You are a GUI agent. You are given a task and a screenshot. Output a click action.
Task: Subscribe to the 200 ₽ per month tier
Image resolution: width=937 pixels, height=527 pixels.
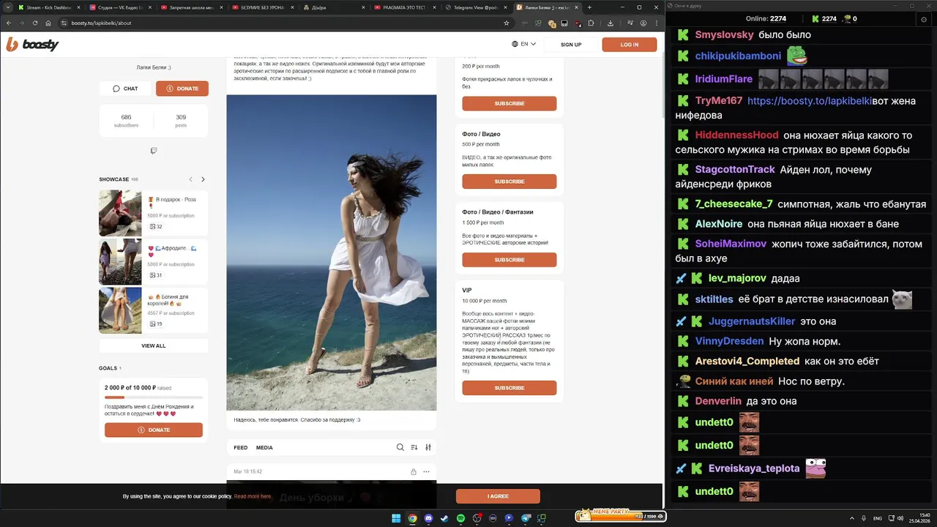[509, 103]
